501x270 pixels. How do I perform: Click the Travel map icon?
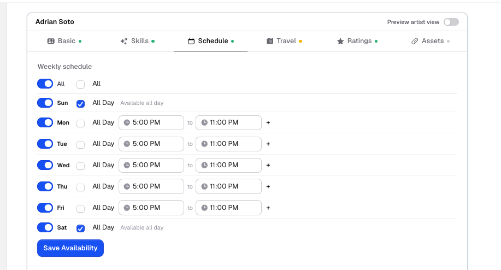(x=270, y=41)
